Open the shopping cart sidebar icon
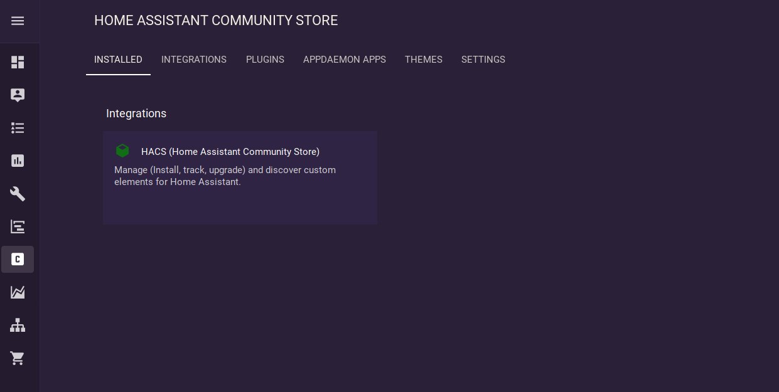Image resolution: width=779 pixels, height=392 pixels. [18, 358]
